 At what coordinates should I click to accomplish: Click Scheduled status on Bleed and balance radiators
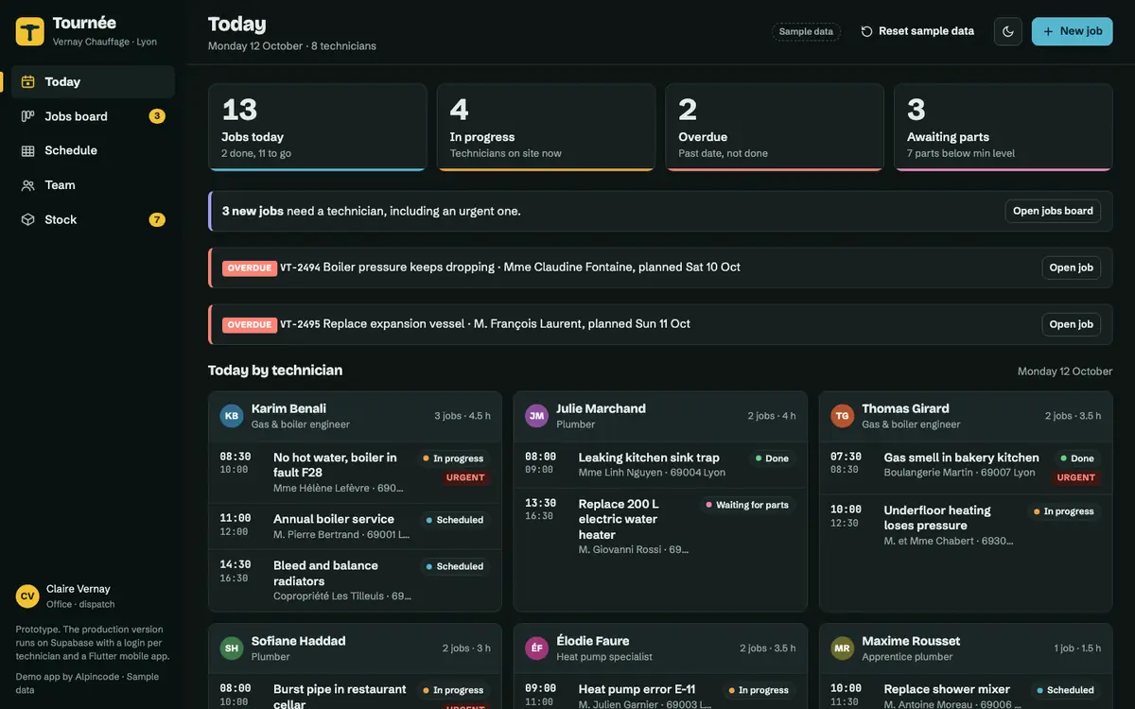455,567
